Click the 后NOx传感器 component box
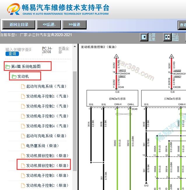 (x=164, y=98)
